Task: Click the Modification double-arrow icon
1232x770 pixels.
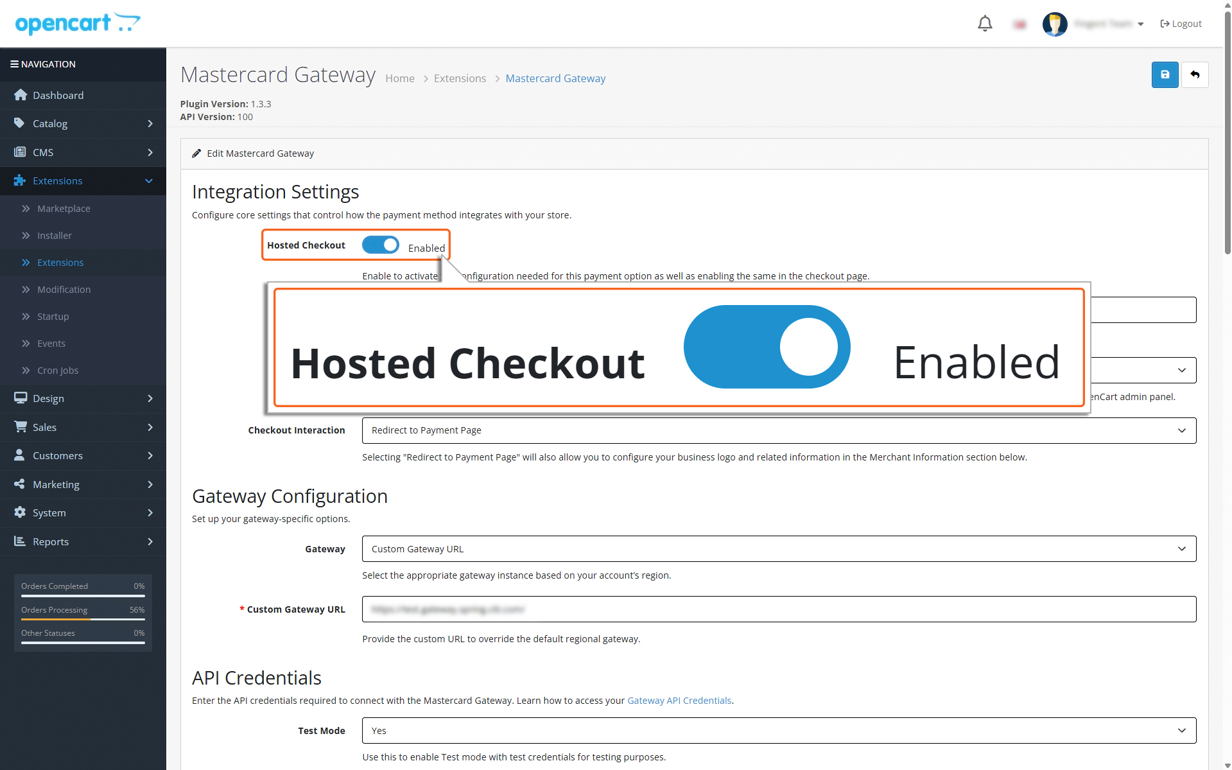Action: (26, 289)
